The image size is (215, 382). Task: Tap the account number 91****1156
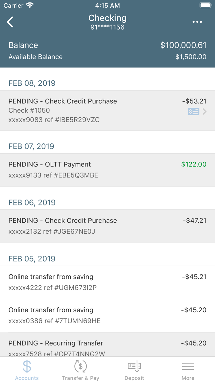(x=107, y=27)
